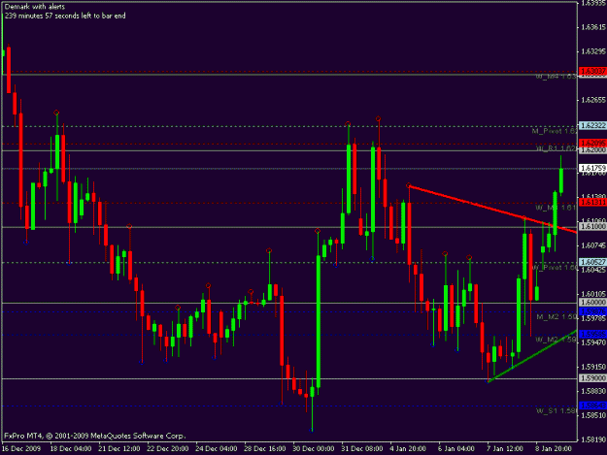
Task: Click the '24 Dec 04:00' time label
Action: [x=217, y=449]
